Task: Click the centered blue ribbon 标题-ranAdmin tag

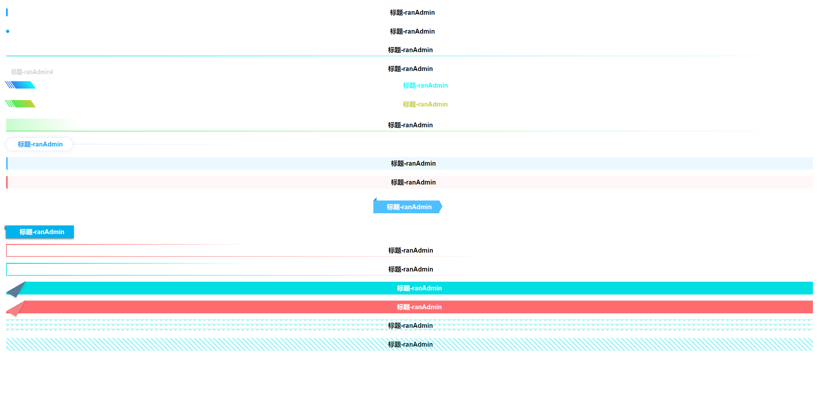Action: pyautogui.click(x=409, y=207)
